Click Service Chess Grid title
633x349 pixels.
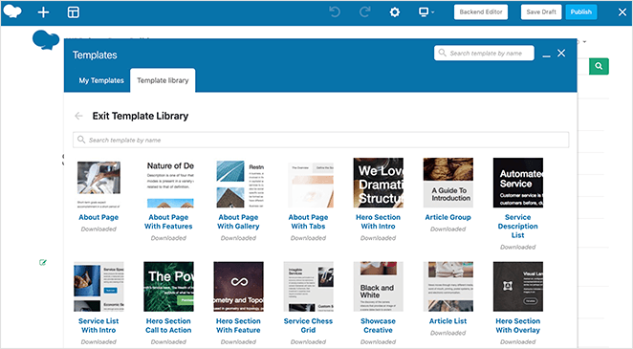(309, 325)
